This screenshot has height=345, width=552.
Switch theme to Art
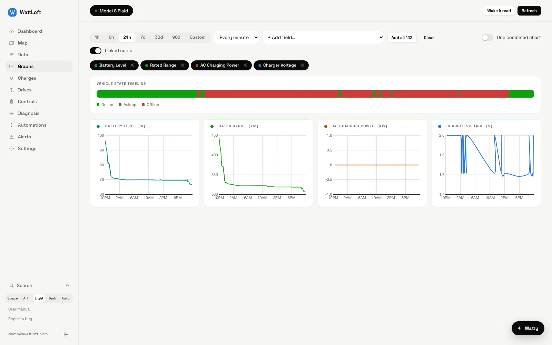point(26,298)
